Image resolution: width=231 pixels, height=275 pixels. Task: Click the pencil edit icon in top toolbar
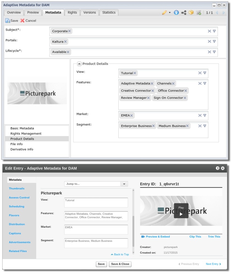[164, 13]
